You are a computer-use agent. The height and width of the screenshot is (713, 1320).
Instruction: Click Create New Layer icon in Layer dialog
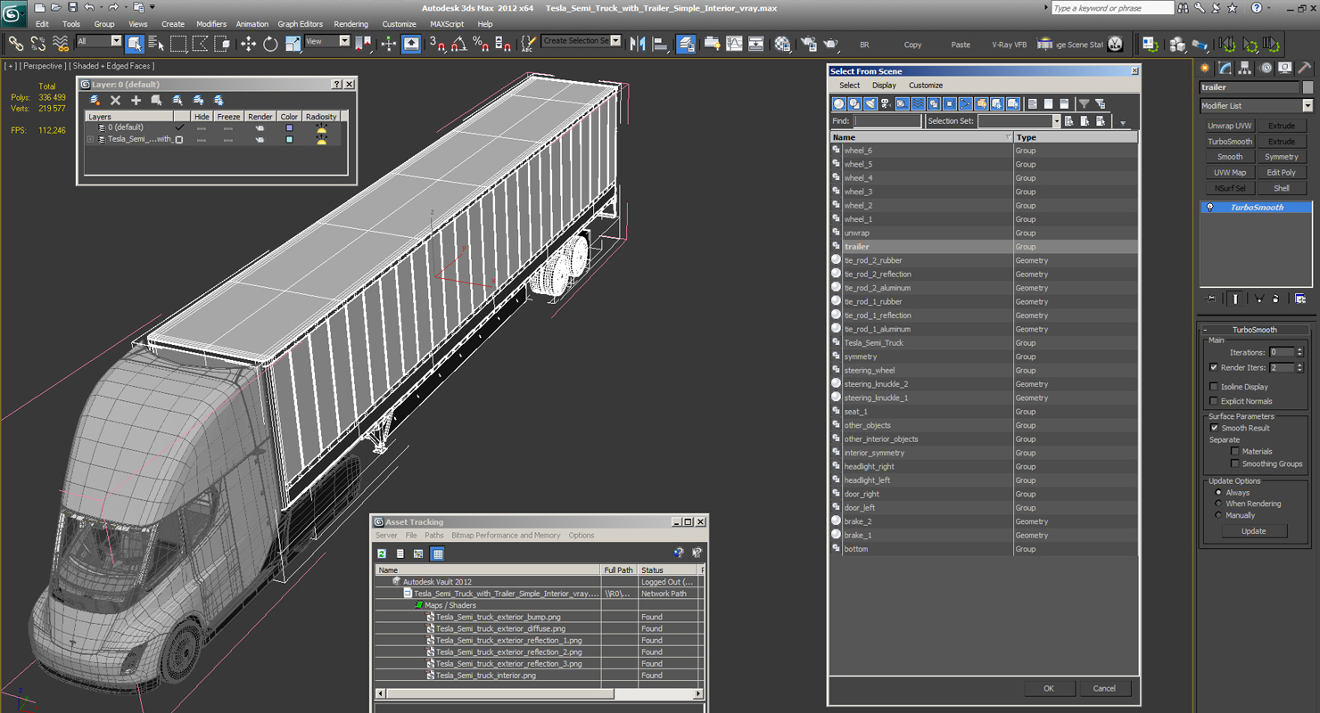[95, 101]
